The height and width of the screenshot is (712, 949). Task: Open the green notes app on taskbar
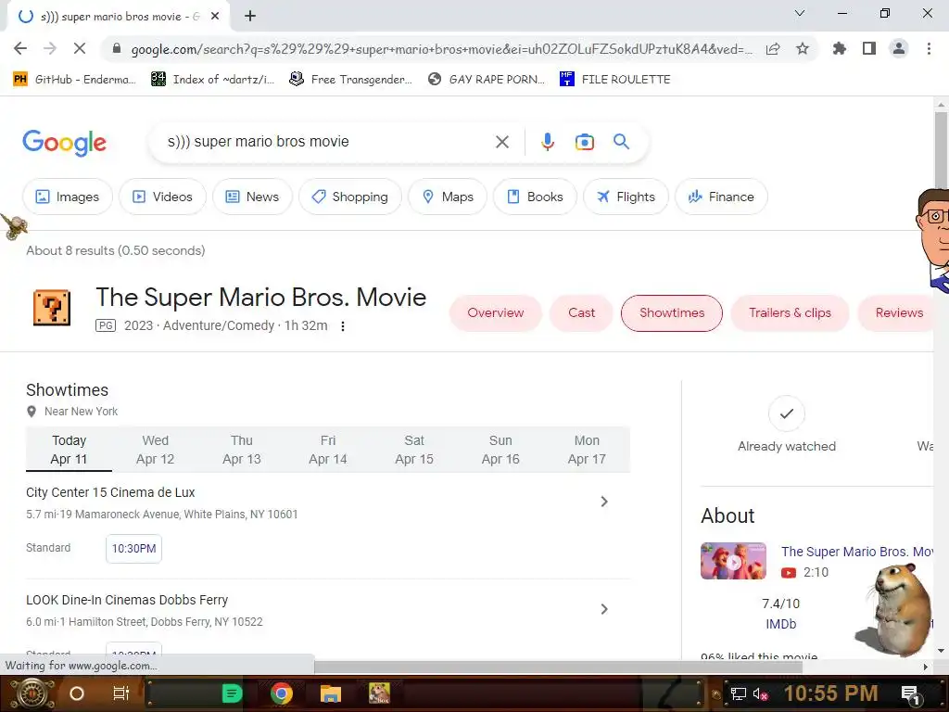pyautogui.click(x=232, y=693)
